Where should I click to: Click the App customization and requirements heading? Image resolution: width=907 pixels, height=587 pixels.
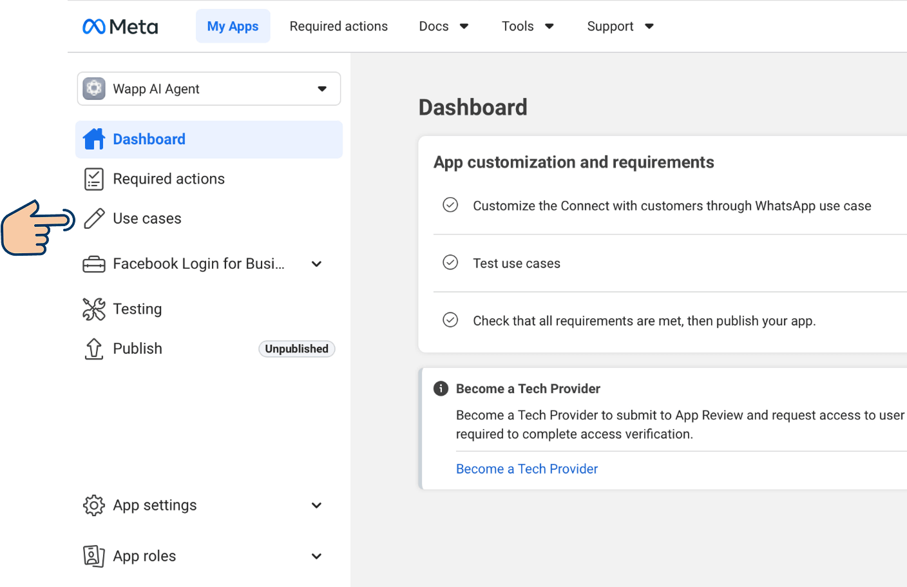(574, 162)
